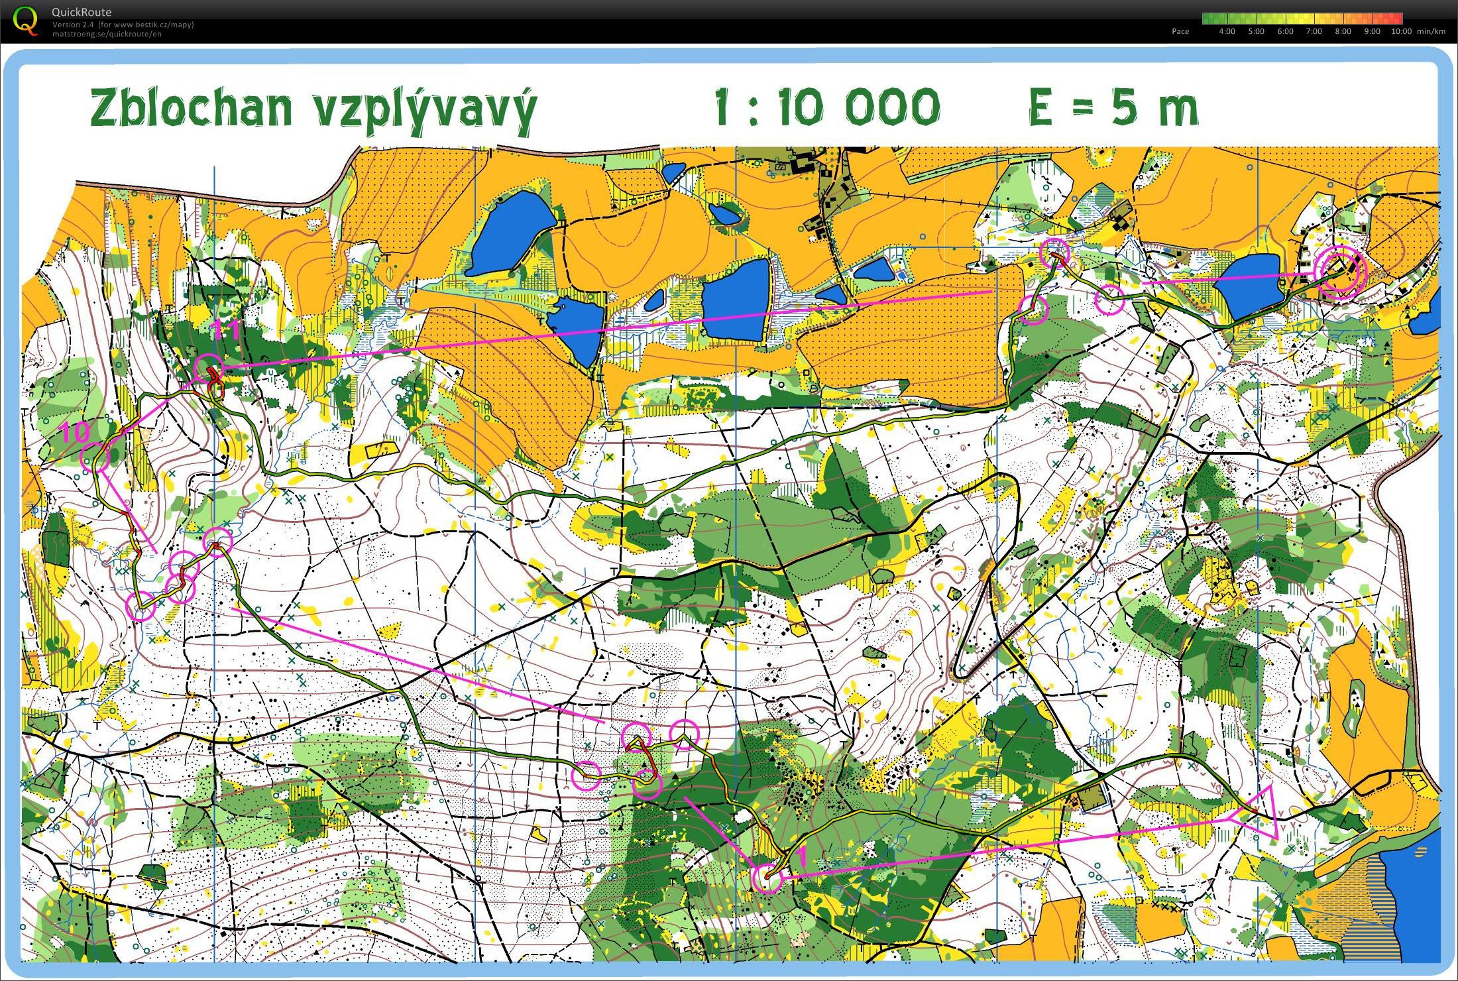Image resolution: width=1458 pixels, height=981 pixels.
Task: Select the 8:00 pace value
Action: tap(1343, 31)
